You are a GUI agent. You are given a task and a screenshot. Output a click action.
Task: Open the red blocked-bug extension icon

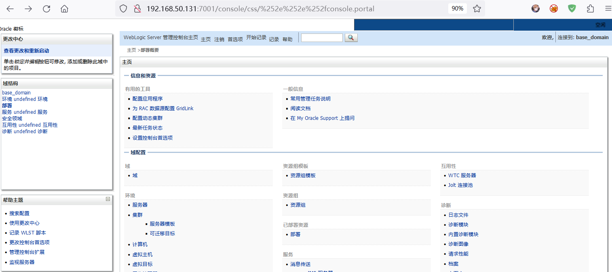click(554, 8)
